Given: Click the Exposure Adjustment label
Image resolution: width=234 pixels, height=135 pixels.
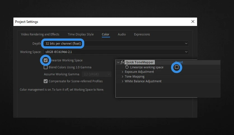Looking at the screenshot, I should click(139, 72).
